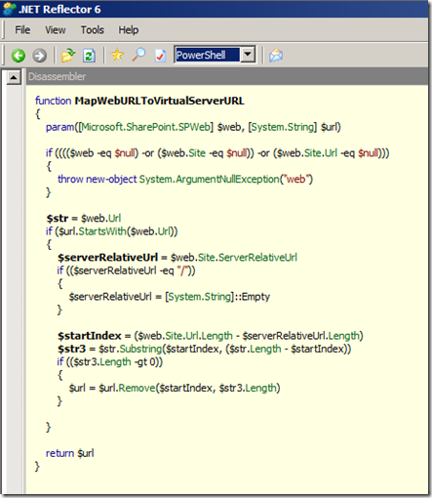
Task: Open the Tools menu
Action: pyautogui.click(x=93, y=30)
